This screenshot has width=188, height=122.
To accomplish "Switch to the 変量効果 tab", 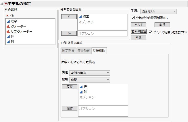I will tap(84, 51).
